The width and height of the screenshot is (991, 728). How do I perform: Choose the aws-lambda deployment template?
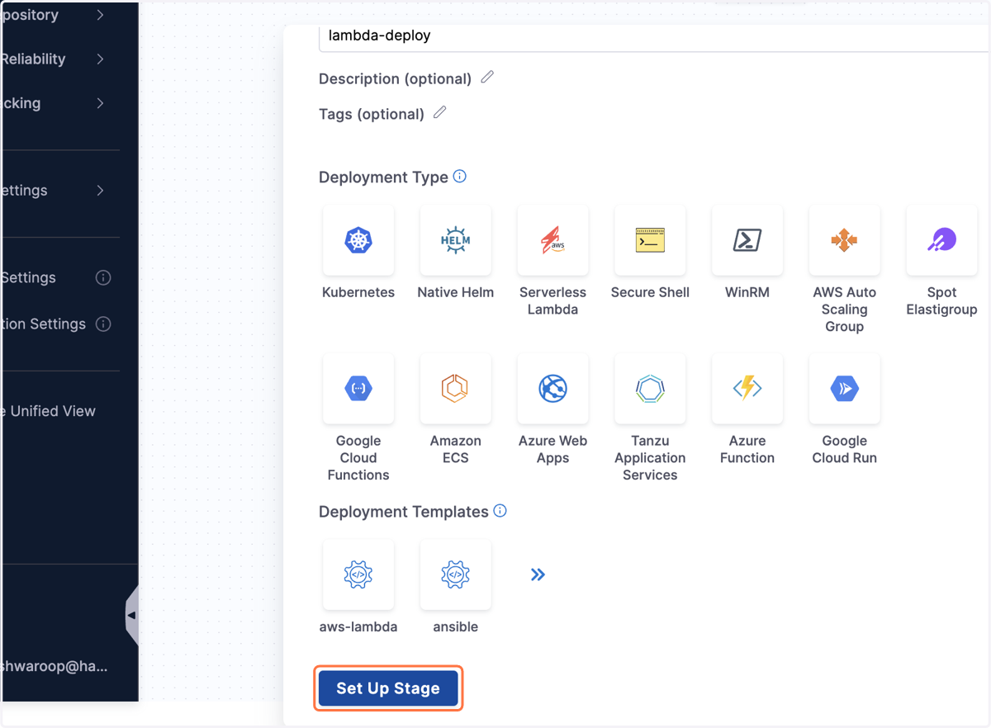(x=358, y=574)
